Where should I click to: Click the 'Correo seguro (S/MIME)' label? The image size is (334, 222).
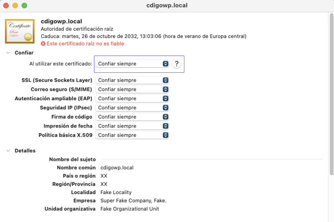click(x=61, y=89)
